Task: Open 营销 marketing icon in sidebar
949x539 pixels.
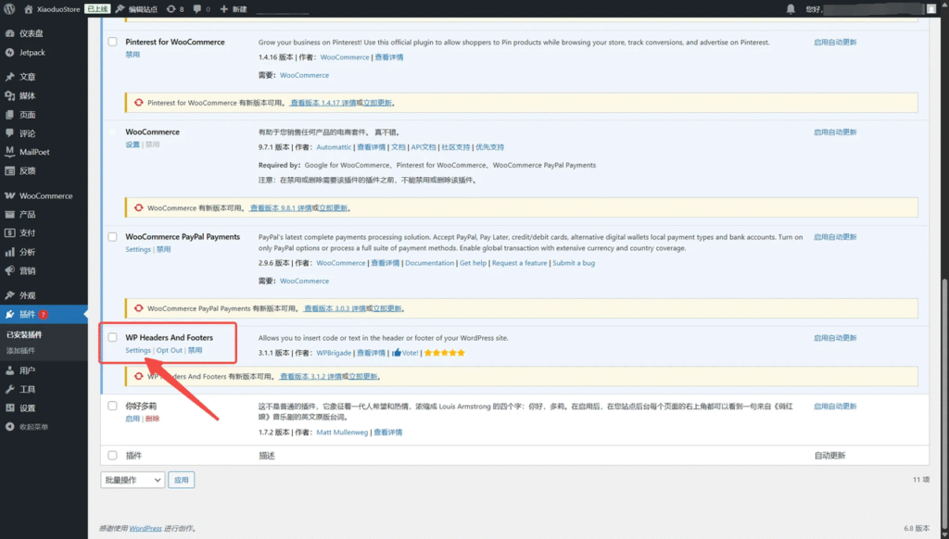Action: (9, 270)
